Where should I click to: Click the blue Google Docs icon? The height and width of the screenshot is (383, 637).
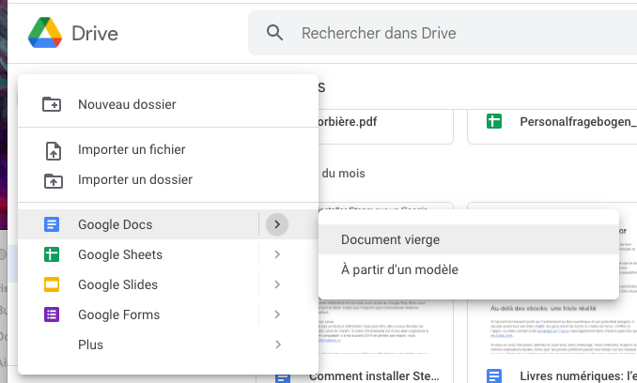tap(52, 224)
